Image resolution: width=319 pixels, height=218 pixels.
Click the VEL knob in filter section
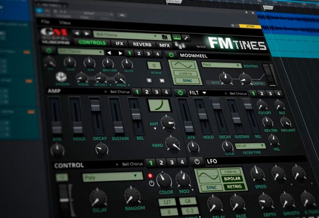(274, 140)
